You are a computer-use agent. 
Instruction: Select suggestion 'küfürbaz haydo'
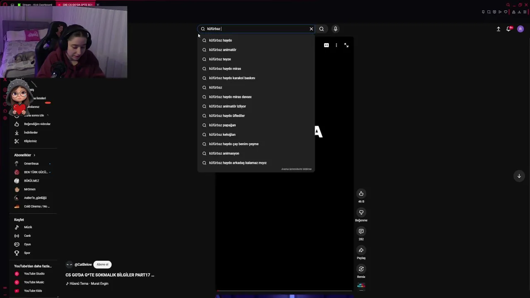tap(256, 40)
